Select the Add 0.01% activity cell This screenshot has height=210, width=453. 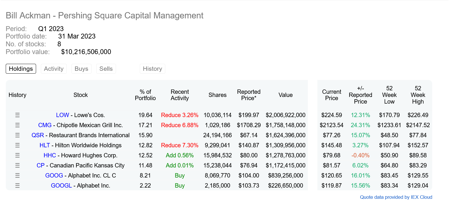180,165
